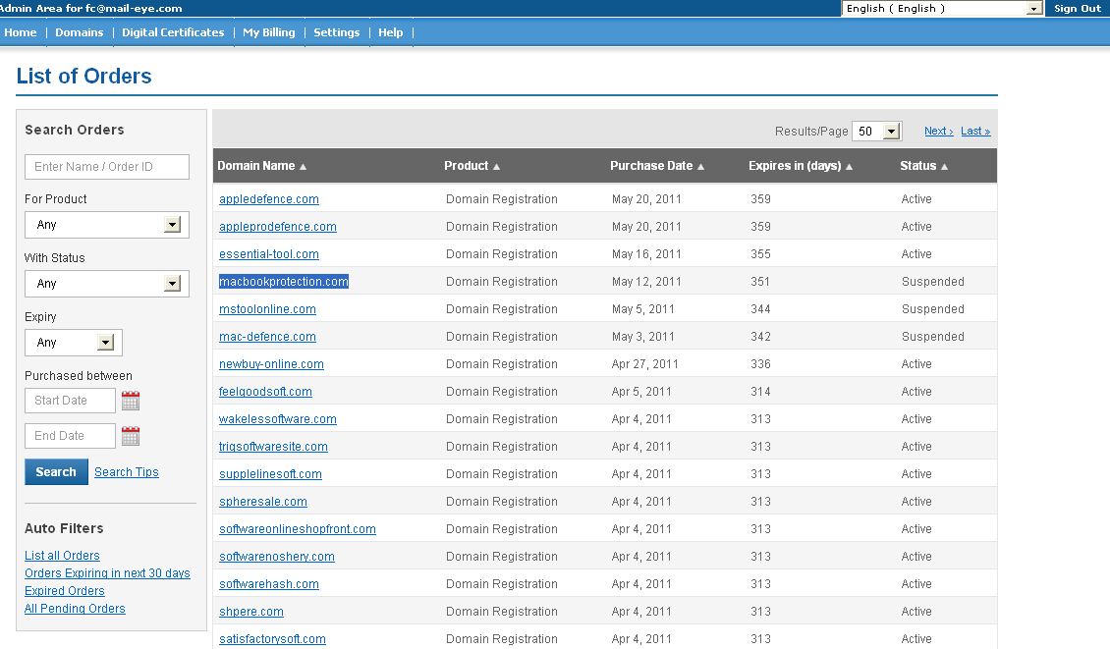Sort by Status column arrow

(x=944, y=166)
